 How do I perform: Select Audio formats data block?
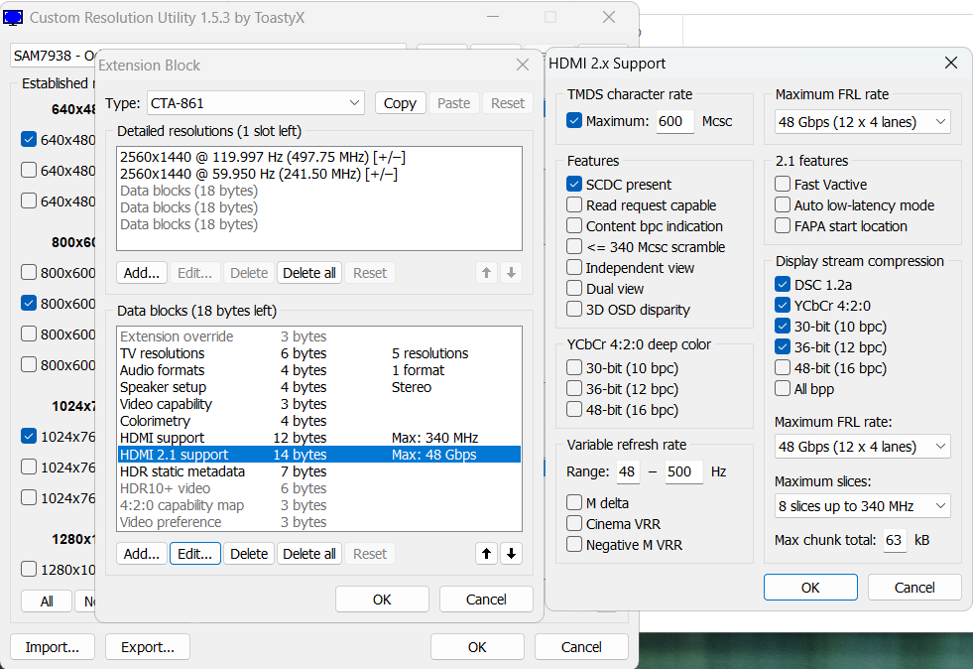pos(319,369)
